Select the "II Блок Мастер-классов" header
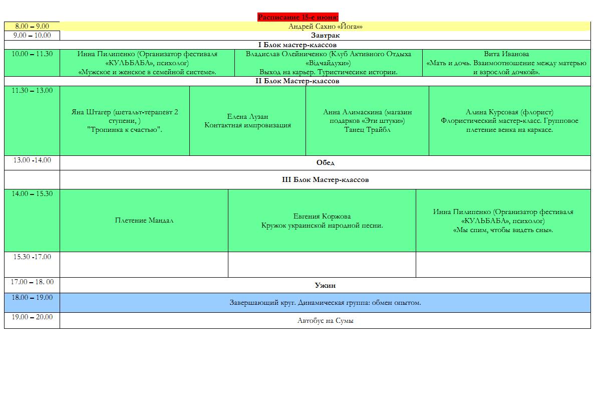Viewport: 596px width, 402px height. click(297, 81)
